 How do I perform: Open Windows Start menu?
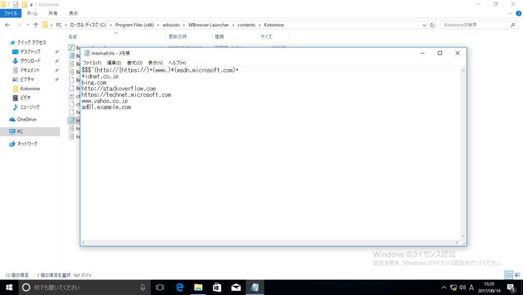[x=9, y=287]
